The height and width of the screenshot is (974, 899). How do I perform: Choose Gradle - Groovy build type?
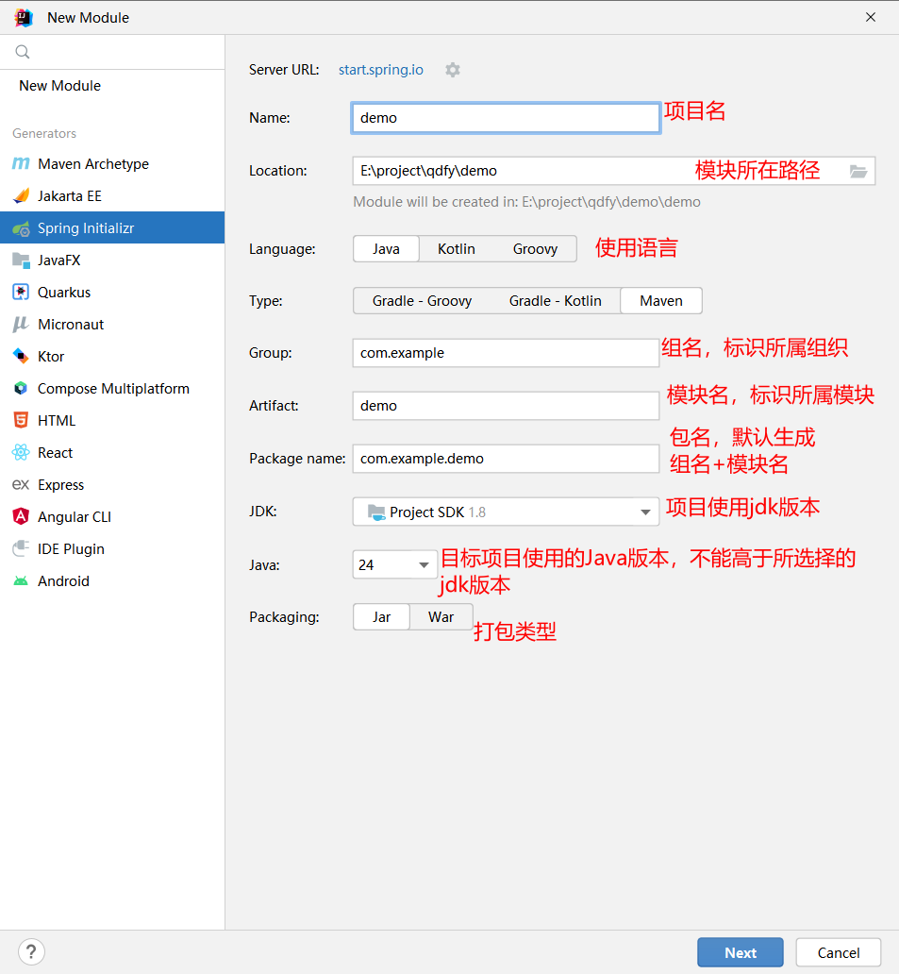(423, 301)
